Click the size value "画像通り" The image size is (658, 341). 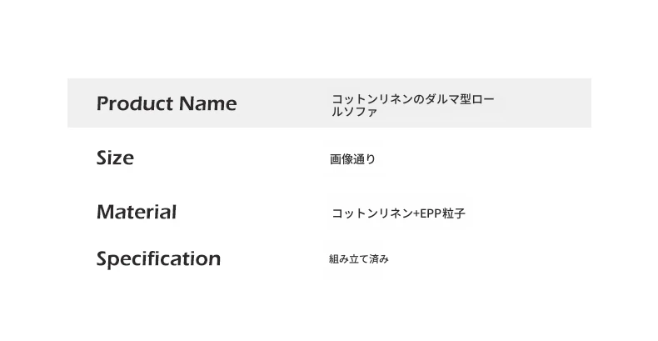point(352,158)
